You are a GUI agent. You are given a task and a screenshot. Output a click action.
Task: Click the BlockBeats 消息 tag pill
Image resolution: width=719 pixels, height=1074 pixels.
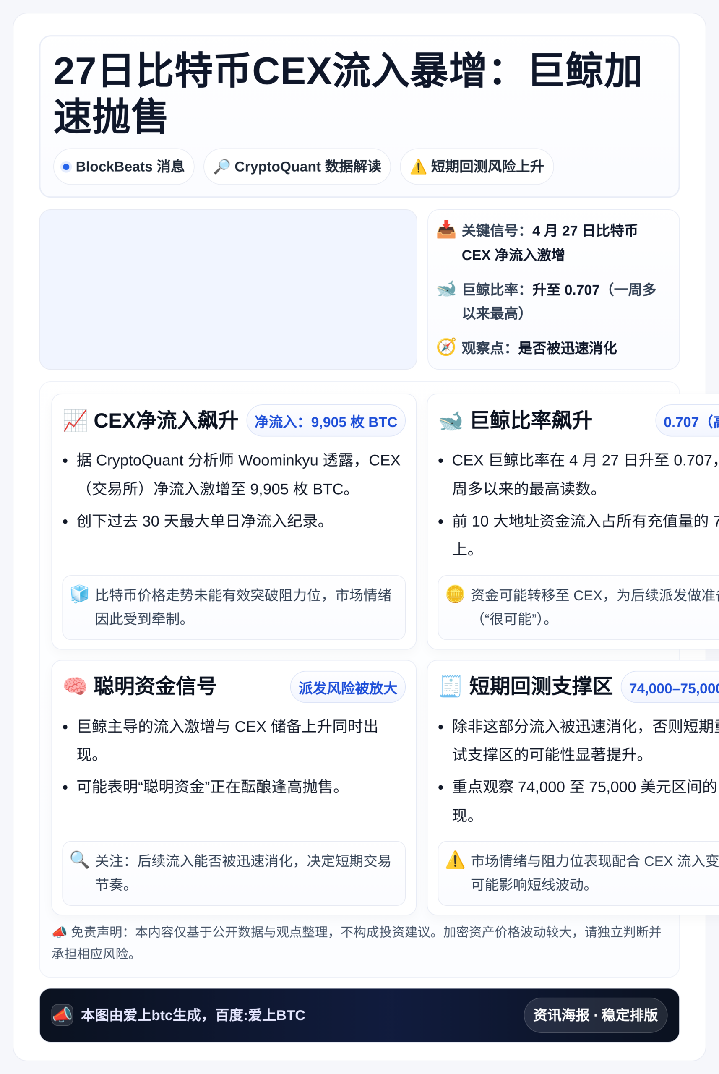[x=124, y=167]
